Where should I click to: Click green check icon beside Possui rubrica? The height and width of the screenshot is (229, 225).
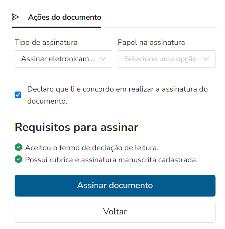coord(18,159)
